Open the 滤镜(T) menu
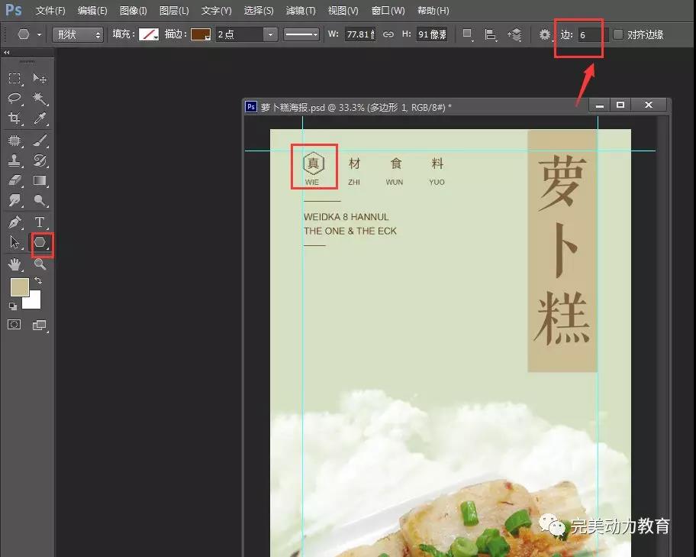 [x=300, y=11]
